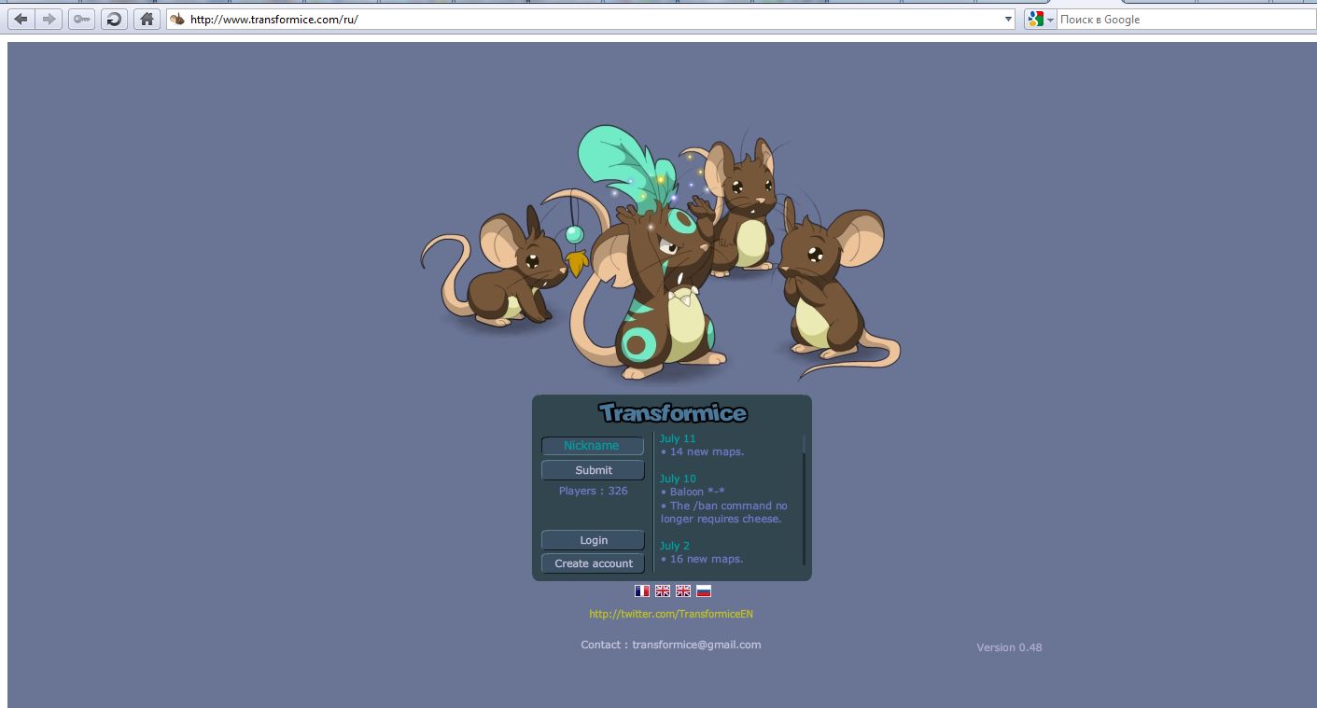Go to the browser home page icon

click(x=147, y=19)
